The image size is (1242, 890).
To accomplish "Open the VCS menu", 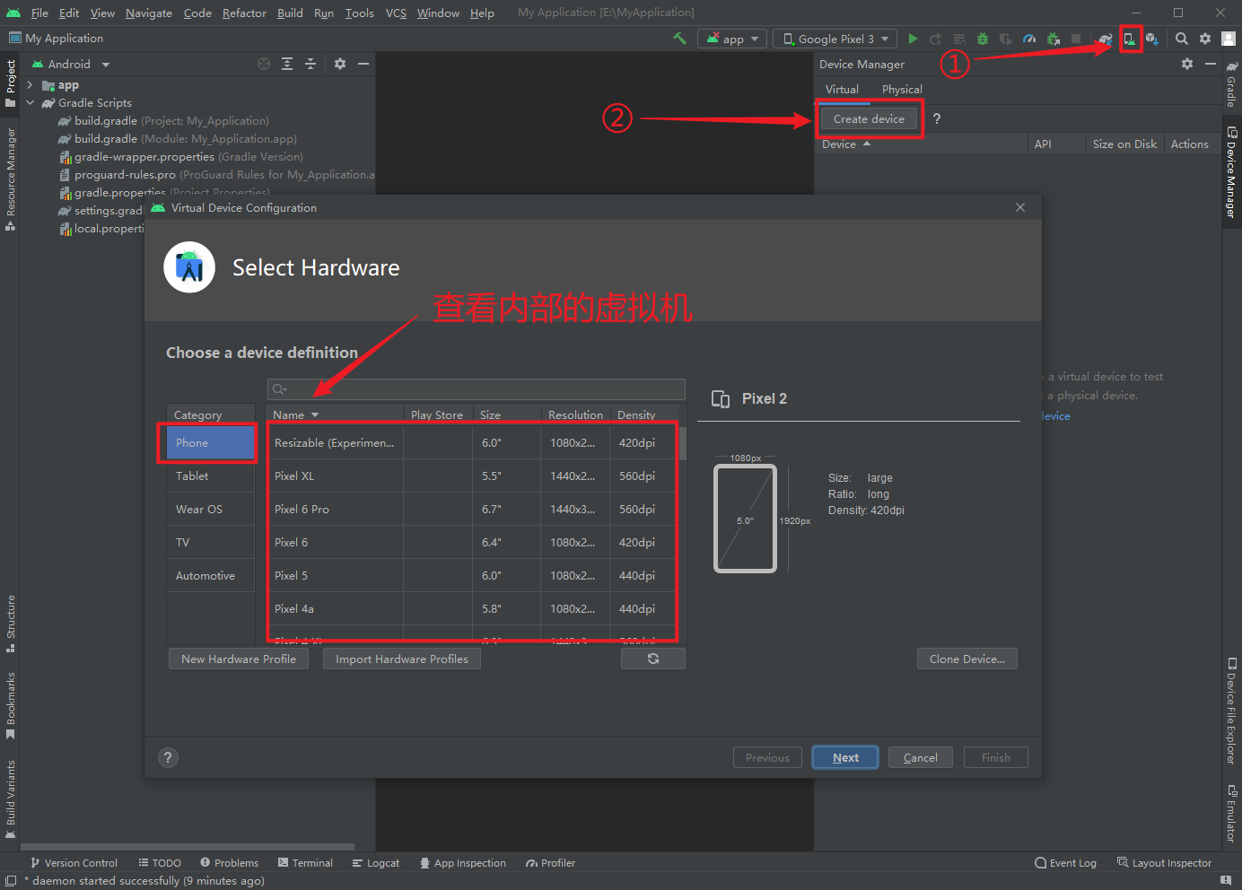I will (x=396, y=13).
